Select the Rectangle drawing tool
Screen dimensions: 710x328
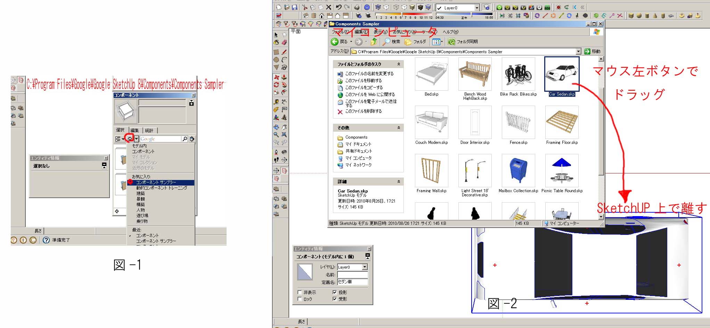[x=276, y=52]
